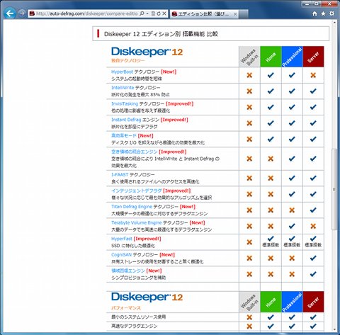The height and width of the screenshot is (335, 340).
Task: Click the auto-defrag.com URL field
Action: (x=86, y=13)
